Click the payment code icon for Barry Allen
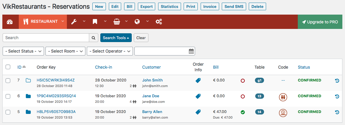The width and height of the screenshot is (345, 125). (x=283, y=113)
